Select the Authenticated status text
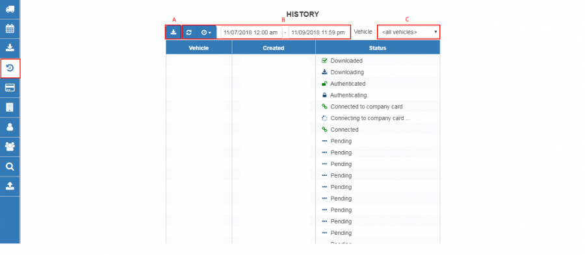The image size is (585, 255). tap(348, 84)
